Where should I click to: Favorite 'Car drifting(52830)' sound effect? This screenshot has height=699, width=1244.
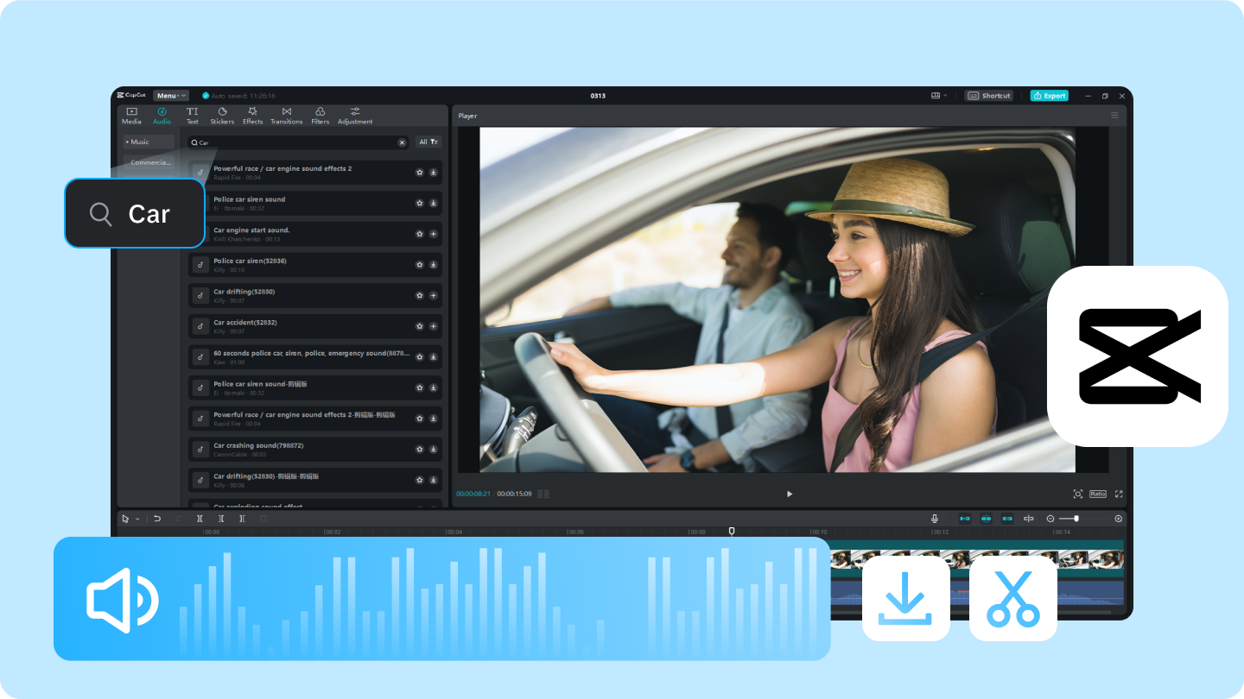(x=420, y=295)
